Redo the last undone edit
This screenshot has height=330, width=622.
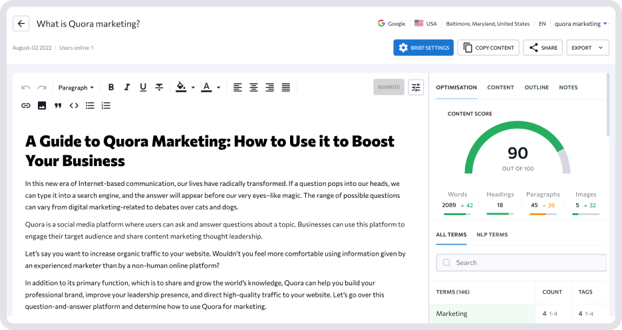point(42,88)
